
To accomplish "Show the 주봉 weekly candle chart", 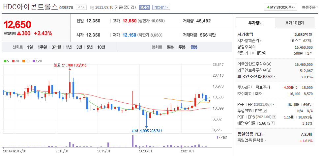I will 182,47.
